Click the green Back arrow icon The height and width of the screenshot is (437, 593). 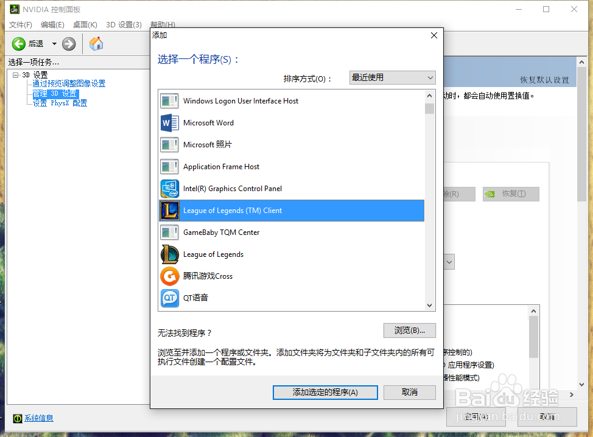(x=18, y=44)
